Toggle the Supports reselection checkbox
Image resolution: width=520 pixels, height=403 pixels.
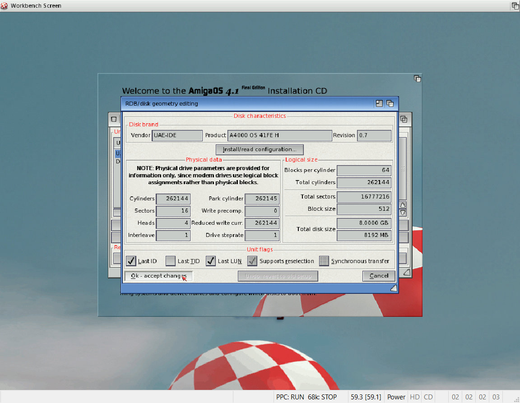[252, 261]
